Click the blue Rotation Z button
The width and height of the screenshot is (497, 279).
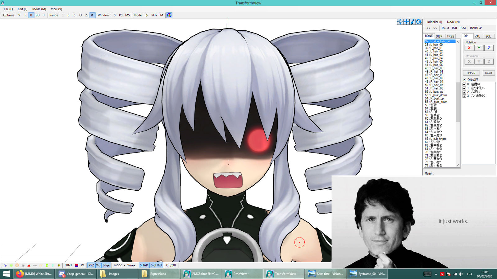[x=489, y=48]
